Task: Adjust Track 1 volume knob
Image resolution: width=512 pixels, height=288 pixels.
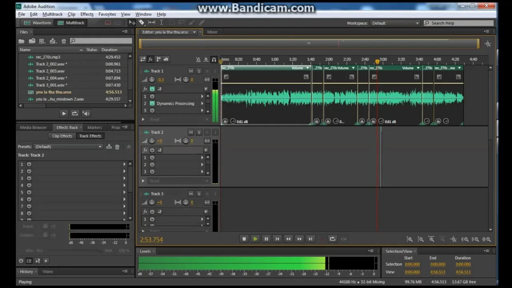Action: click(x=152, y=80)
